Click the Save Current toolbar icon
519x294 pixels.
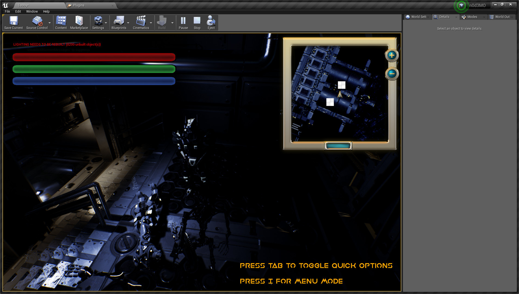coord(13,22)
